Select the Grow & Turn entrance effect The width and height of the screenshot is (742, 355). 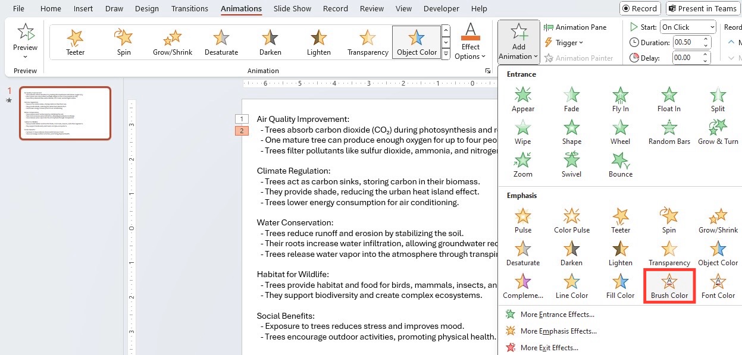pyautogui.click(x=718, y=132)
